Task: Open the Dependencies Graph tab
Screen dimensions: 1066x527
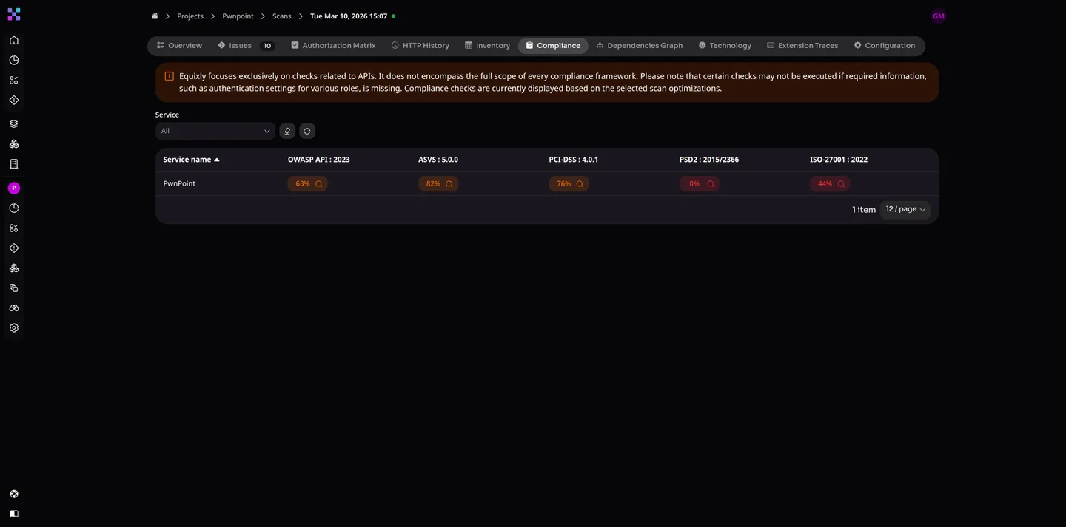Action: 639,46
